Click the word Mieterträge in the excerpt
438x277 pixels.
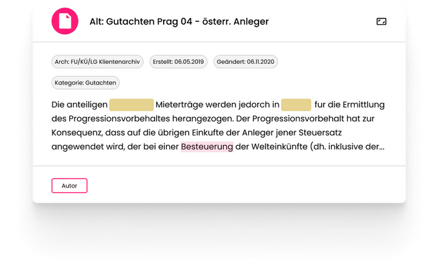(179, 105)
